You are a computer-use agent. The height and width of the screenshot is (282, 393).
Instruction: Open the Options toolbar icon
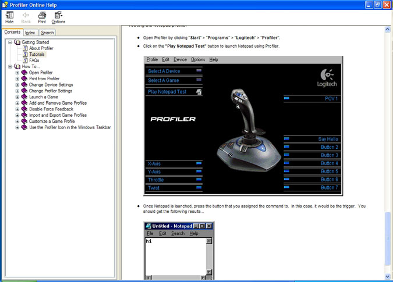pos(58,15)
